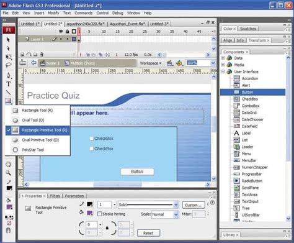294x243 pixels.
Task: Click the top-left corner radius field
Action: (92, 224)
